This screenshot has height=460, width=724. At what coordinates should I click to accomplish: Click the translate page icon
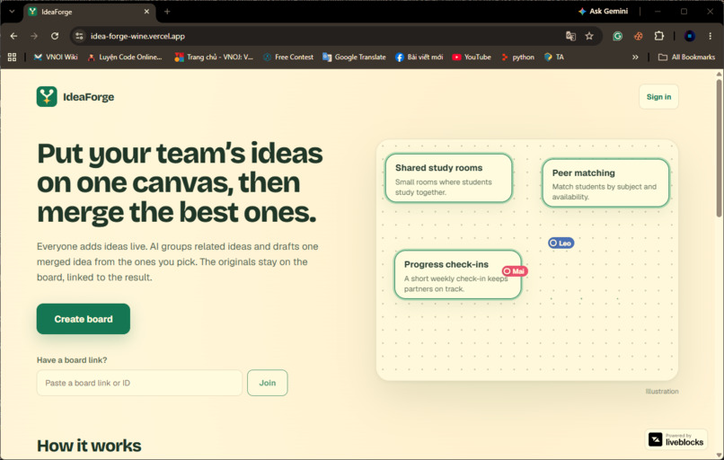pos(570,36)
